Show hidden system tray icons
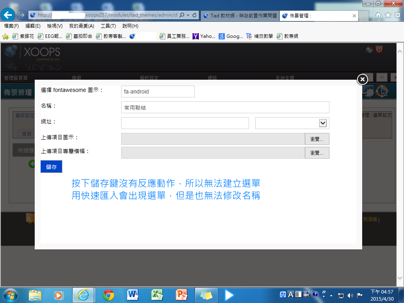 (x=331, y=295)
